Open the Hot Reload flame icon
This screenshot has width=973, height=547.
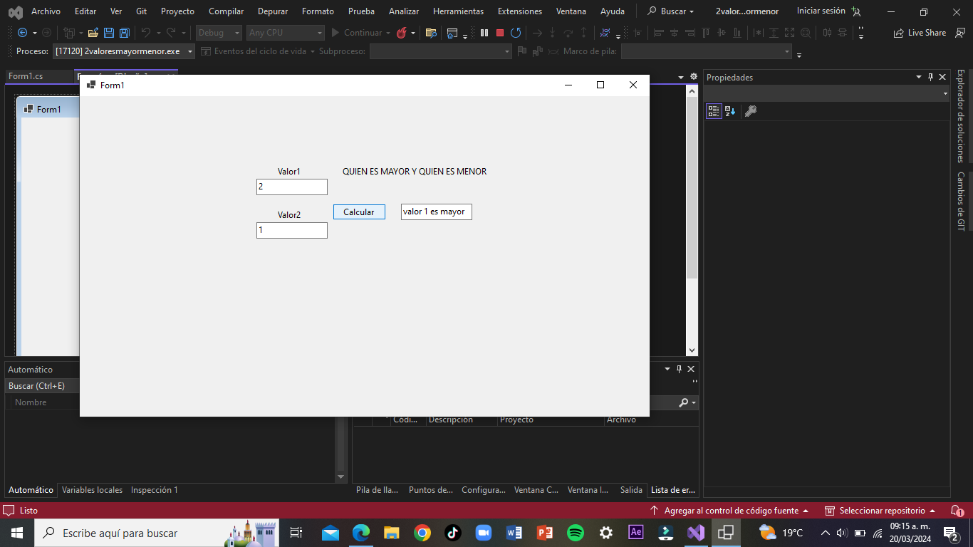pyautogui.click(x=402, y=33)
